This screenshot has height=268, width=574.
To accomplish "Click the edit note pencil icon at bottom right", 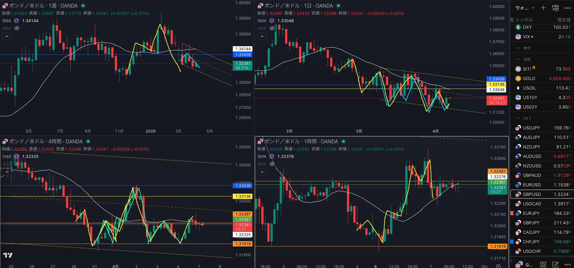I will (555, 264).
